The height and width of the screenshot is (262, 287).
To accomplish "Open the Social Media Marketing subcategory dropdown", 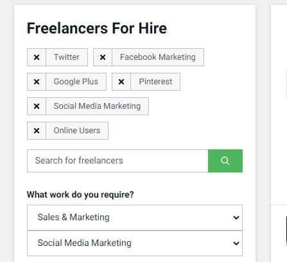I will [135, 243].
